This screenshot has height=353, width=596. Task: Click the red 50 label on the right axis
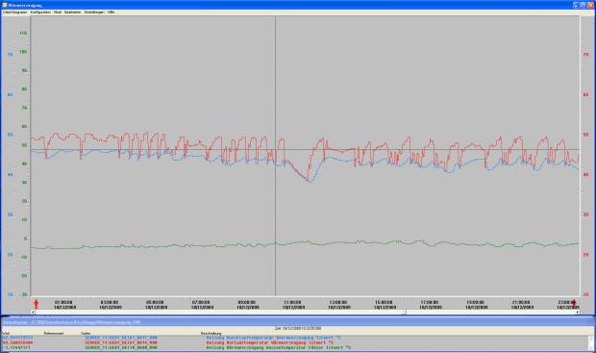point(585,135)
